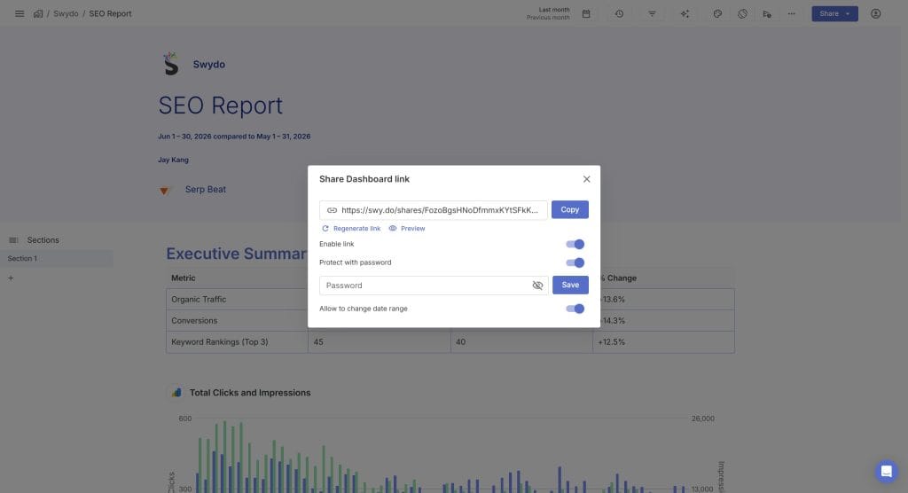Open the more options ellipsis menu
The image size is (908, 493).
point(792,13)
